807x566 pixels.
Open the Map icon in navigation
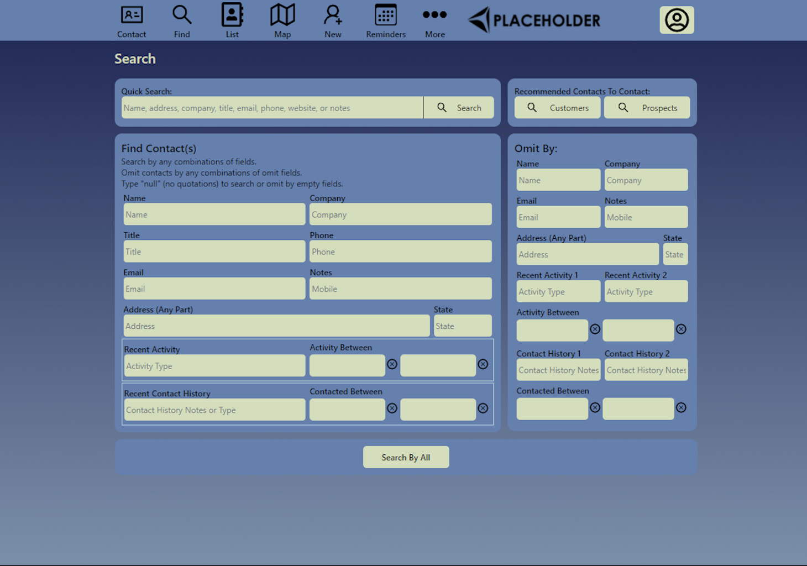(282, 15)
